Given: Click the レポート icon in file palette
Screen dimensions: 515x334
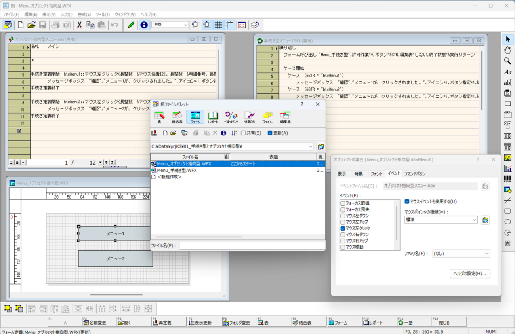Looking at the screenshot, I should pyautogui.click(x=213, y=117).
